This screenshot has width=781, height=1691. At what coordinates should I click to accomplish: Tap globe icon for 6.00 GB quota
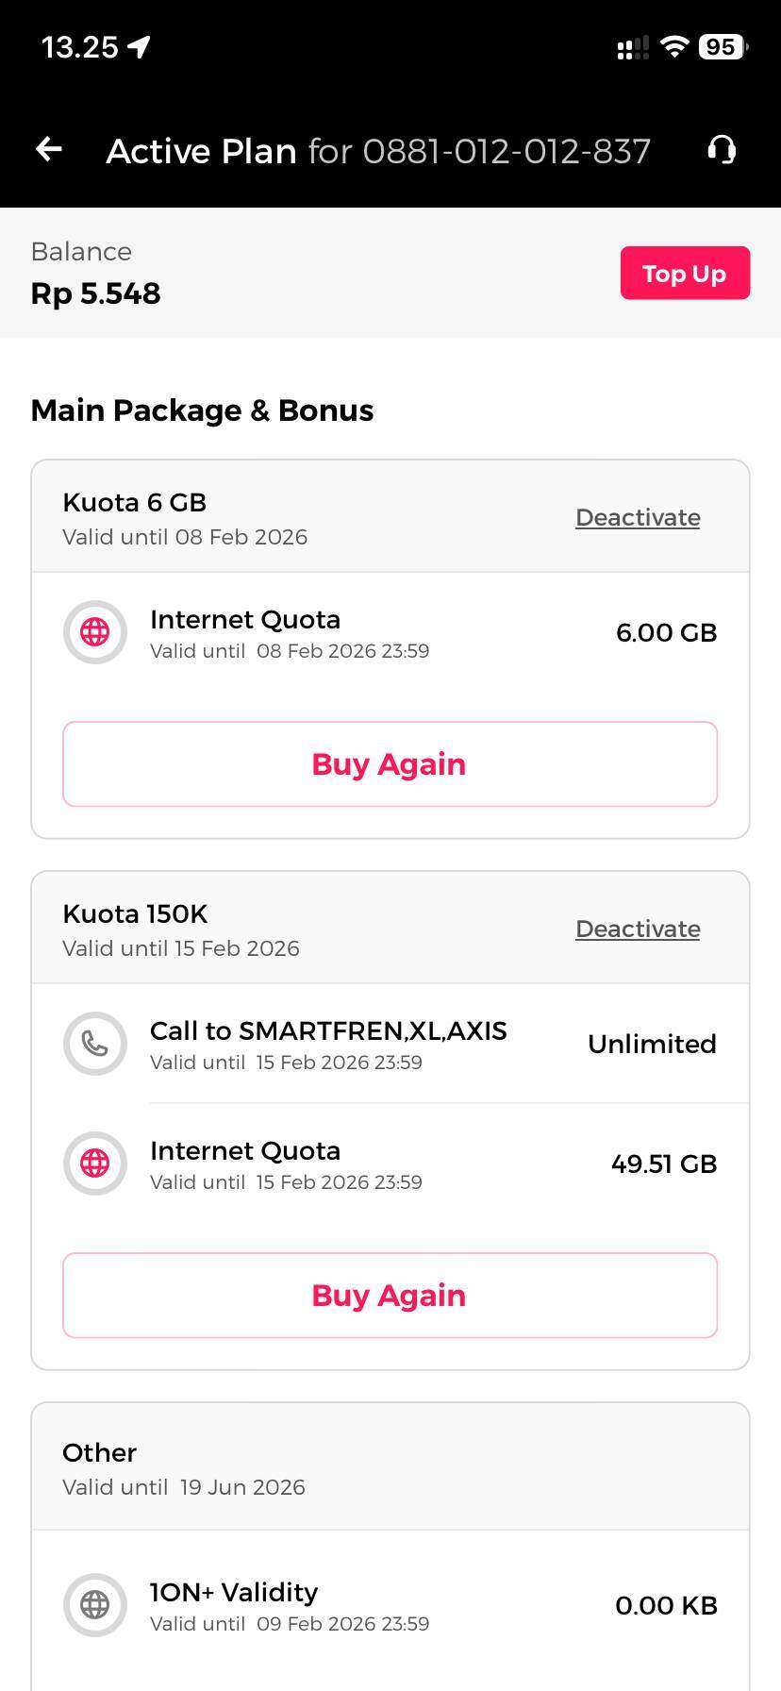94,632
